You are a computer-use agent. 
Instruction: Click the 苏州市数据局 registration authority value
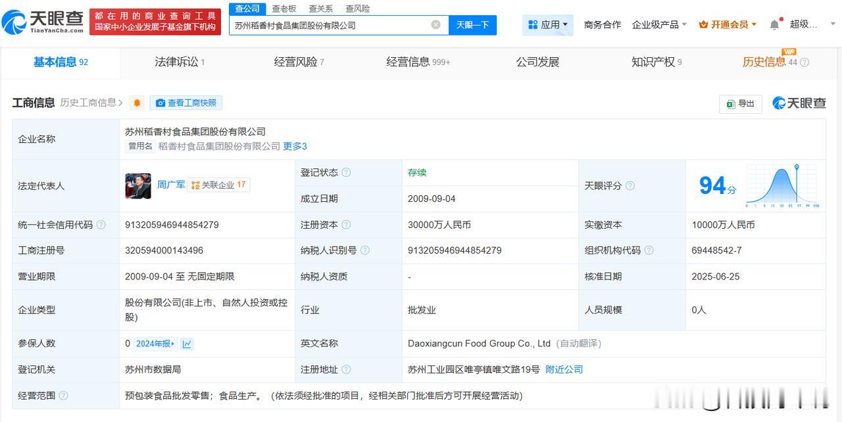point(153,369)
